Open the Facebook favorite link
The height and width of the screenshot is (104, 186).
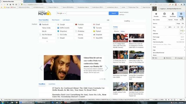[x=45, y=24]
